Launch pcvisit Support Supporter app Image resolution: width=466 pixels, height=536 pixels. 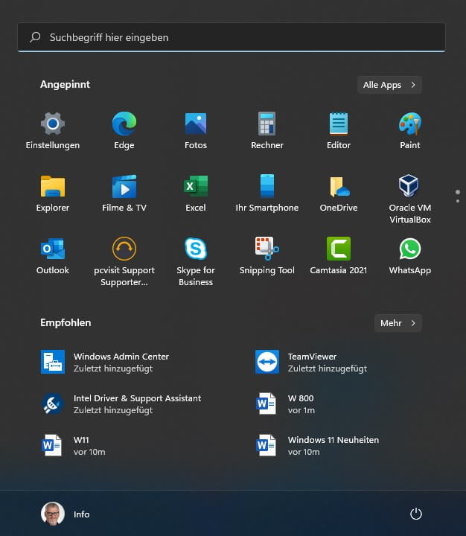click(124, 262)
